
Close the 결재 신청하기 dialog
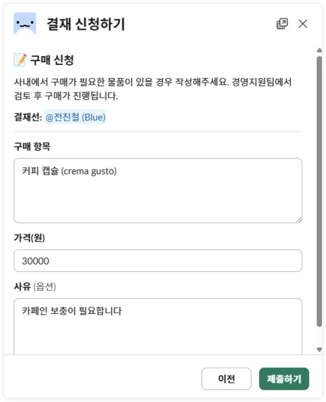click(x=303, y=24)
